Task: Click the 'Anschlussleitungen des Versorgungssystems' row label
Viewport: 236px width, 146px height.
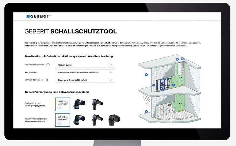Action: (x=36, y=120)
